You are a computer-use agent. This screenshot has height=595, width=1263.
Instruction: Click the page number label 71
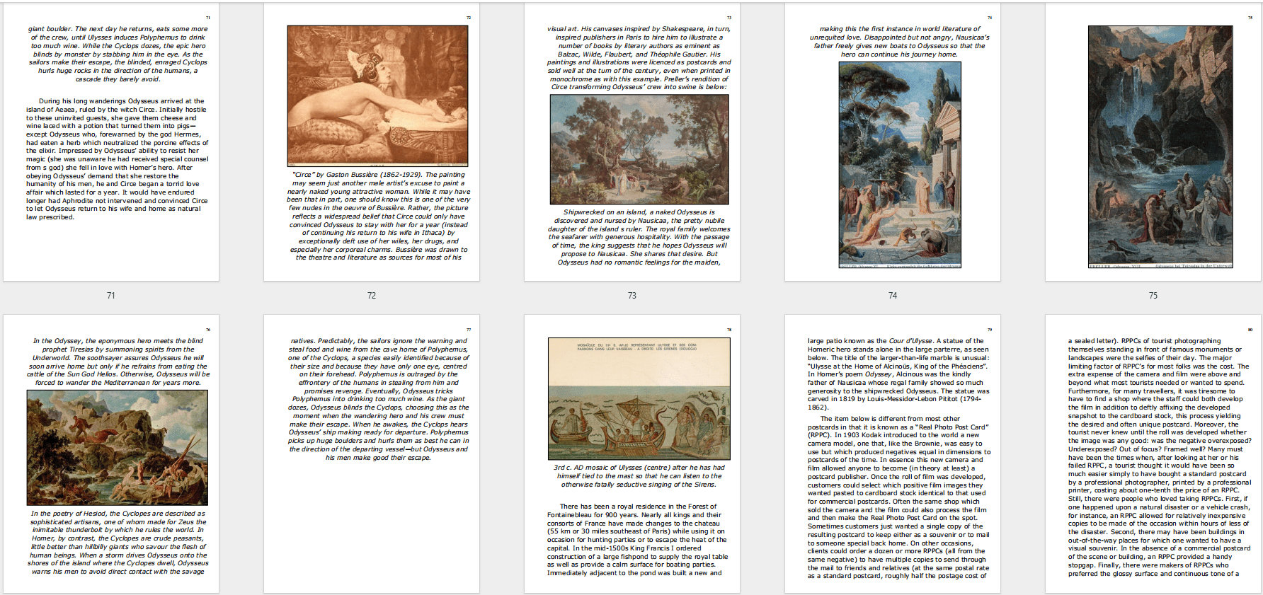111,296
